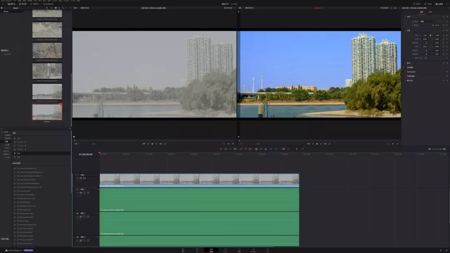This screenshot has width=450, height=253.
Task: Click the Overwrite Clip toolbar icon
Action: pos(245,149)
